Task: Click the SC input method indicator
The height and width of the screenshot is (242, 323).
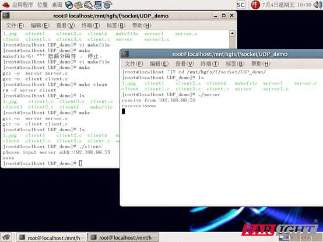Action: (241, 5)
